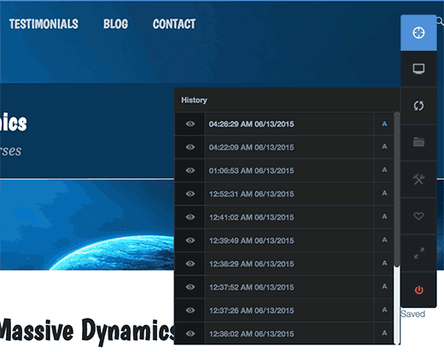Image resolution: width=444 pixels, height=352 pixels.
Task: Click the heart favorites icon
Action: coord(418,216)
